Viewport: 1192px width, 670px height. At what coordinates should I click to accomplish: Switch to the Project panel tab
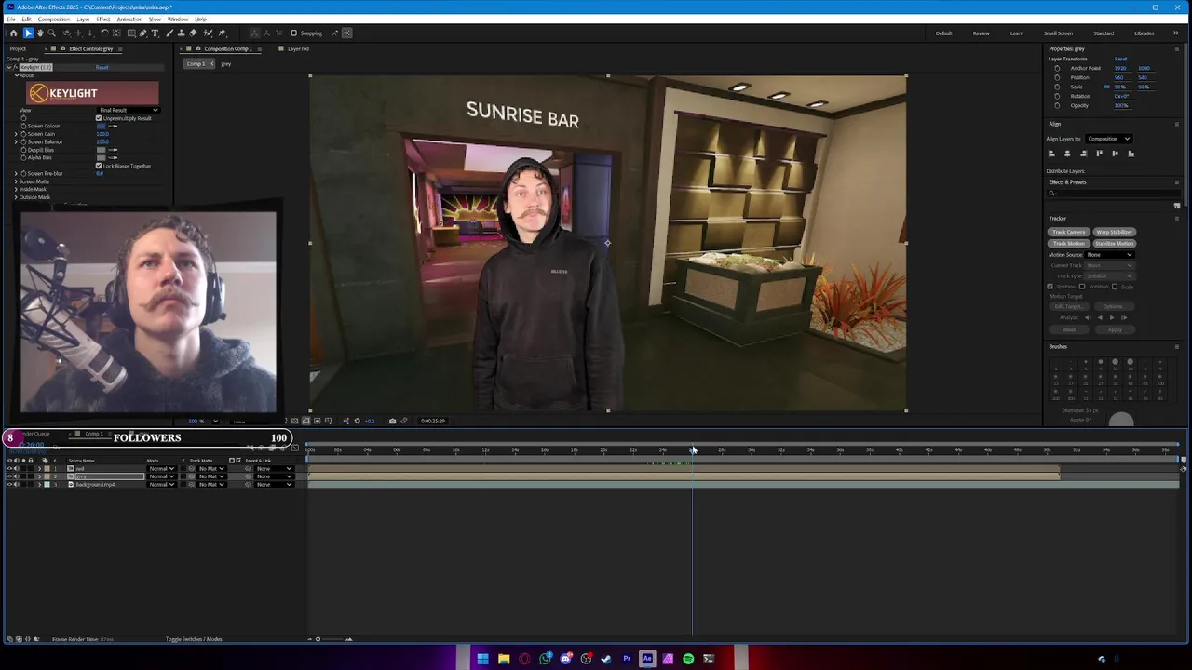coord(18,48)
